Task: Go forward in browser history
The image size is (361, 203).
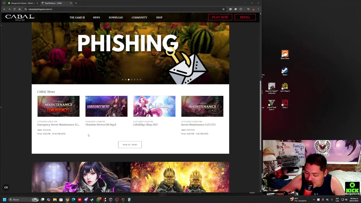Action: coord(9,9)
